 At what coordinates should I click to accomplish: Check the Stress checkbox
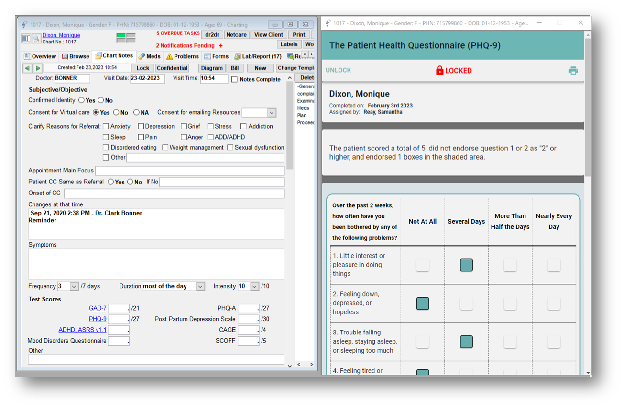pyautogui.click(x=210, y=127)
